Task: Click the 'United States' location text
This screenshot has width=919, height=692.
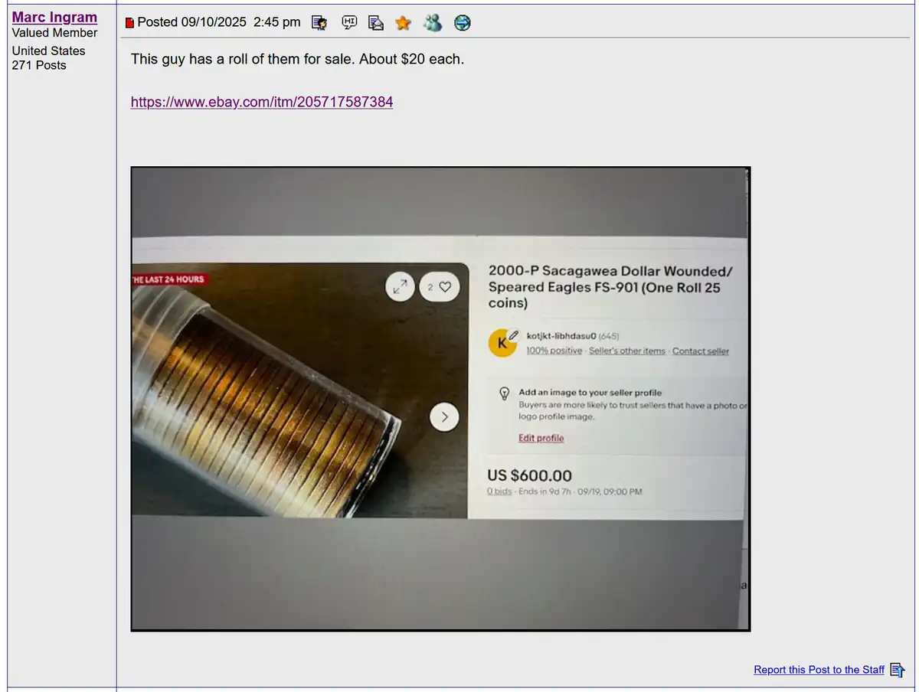Action: pyautogui.click(x=48, y=51)
